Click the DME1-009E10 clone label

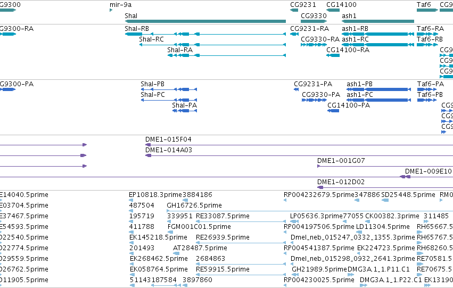pos(428,171)
